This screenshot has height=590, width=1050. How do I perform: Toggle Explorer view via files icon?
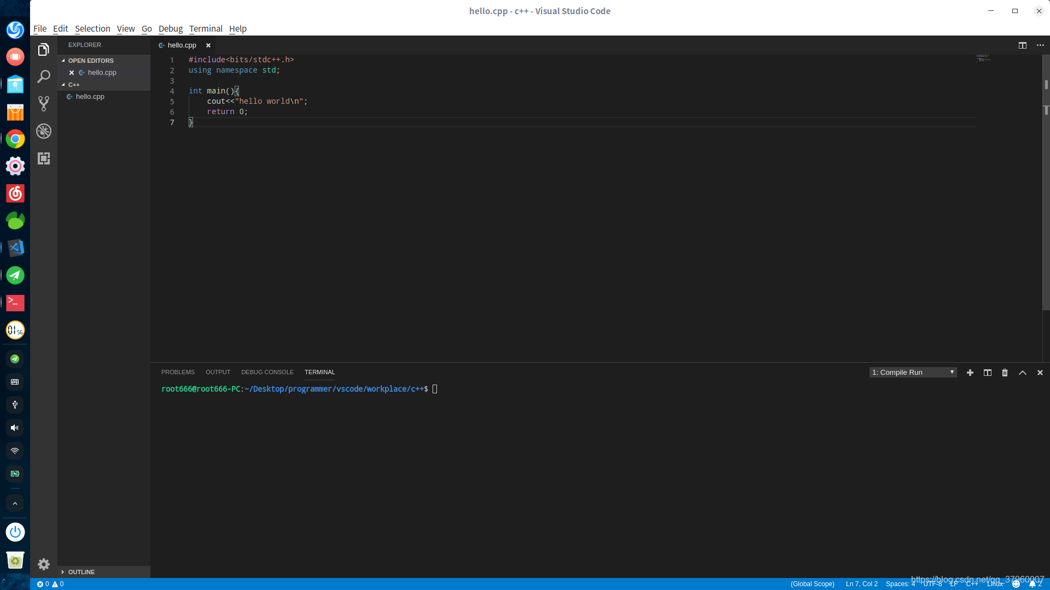point(44,50)
